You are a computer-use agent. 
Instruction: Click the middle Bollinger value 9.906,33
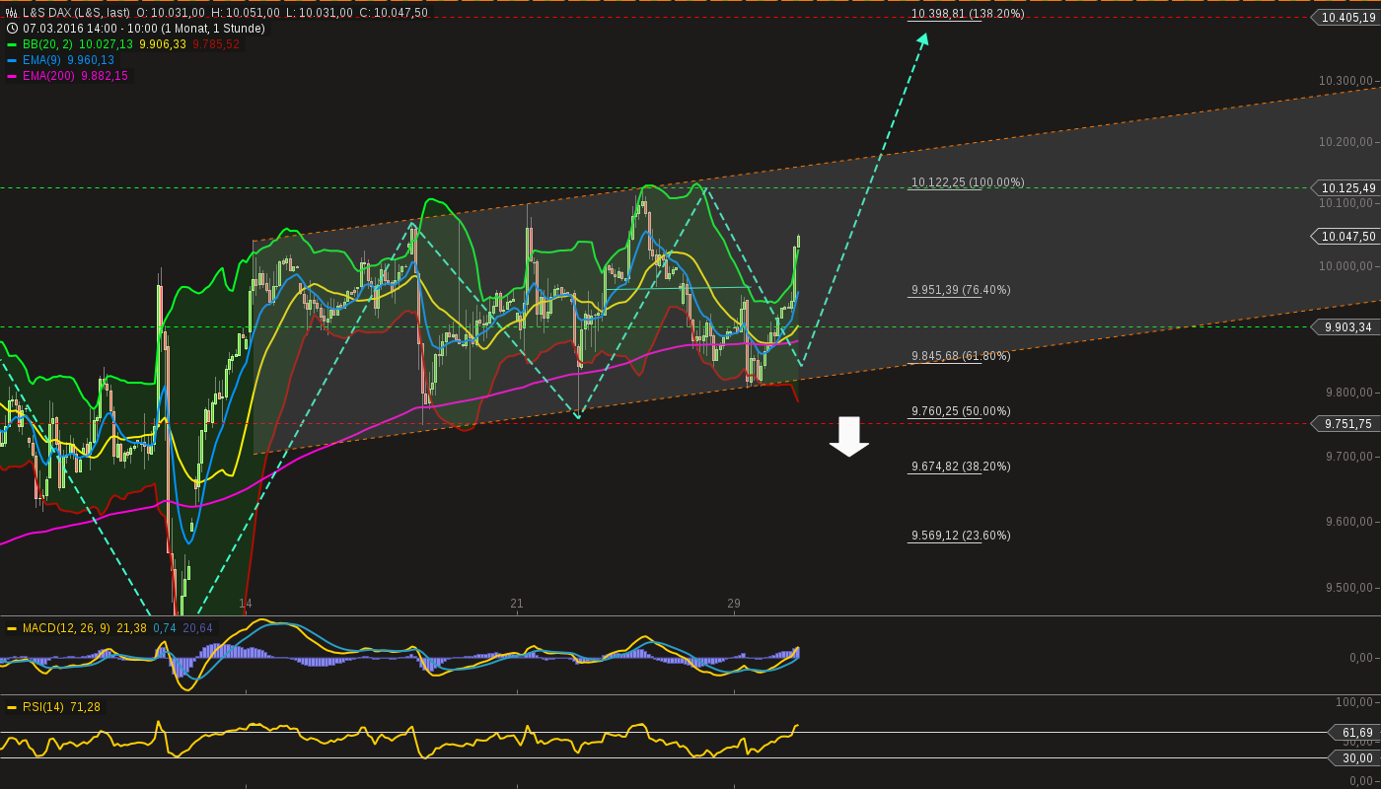point(163,44)
